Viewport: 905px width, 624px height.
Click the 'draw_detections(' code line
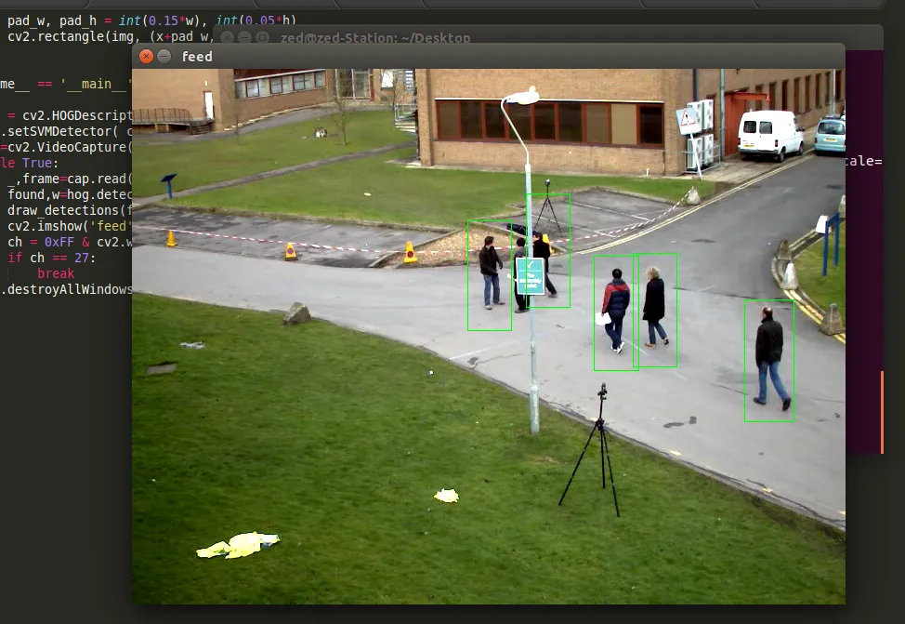(71, 210)
